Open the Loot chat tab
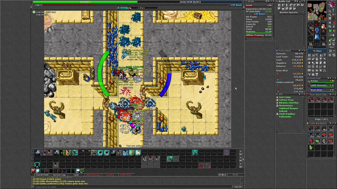337x189 pixels. click(x=76, y=175)
